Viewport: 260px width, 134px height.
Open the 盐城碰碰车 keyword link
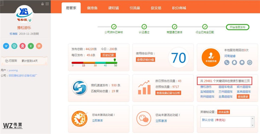pyautogui.click(x=207, y=92)
